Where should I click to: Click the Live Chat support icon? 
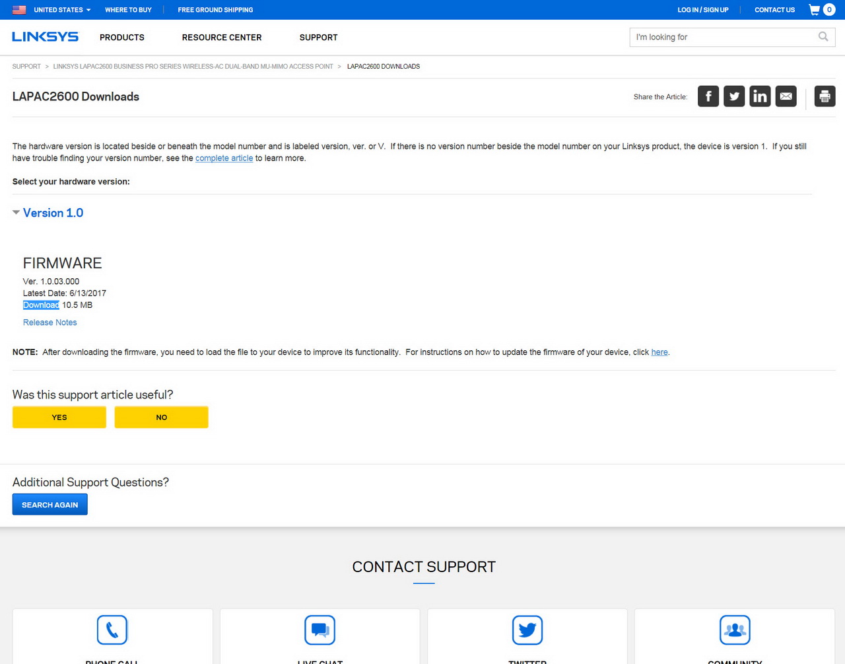[320, 630]
